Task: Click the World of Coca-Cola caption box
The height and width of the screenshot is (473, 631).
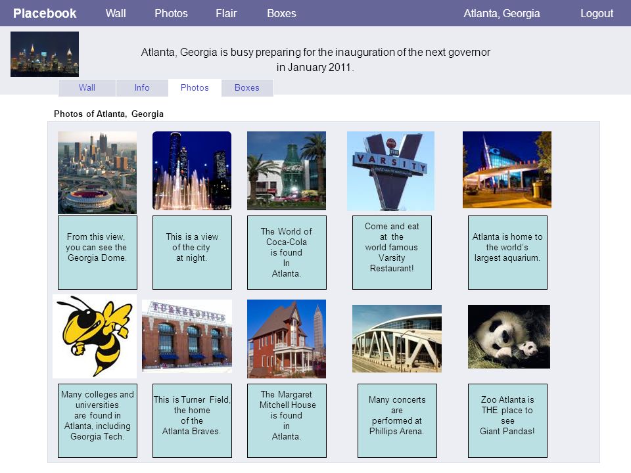Action: (x=287, y=252)
